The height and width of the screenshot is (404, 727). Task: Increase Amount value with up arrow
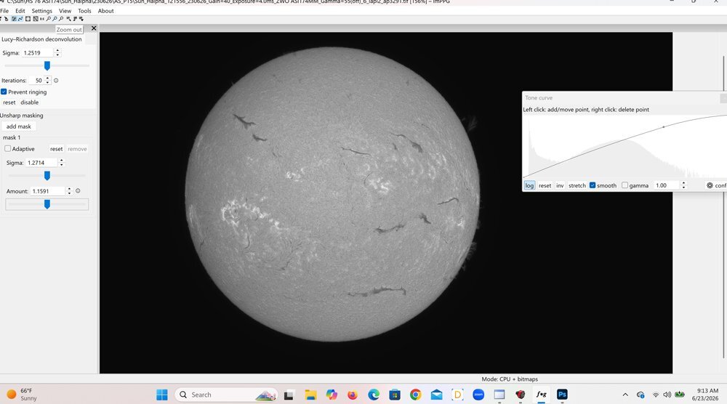(69, 189)
